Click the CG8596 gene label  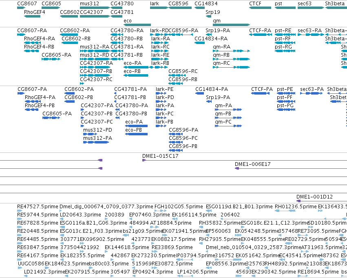point(178,4)
